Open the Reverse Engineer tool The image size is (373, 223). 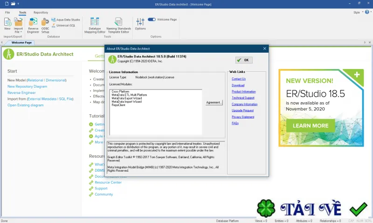33,26
